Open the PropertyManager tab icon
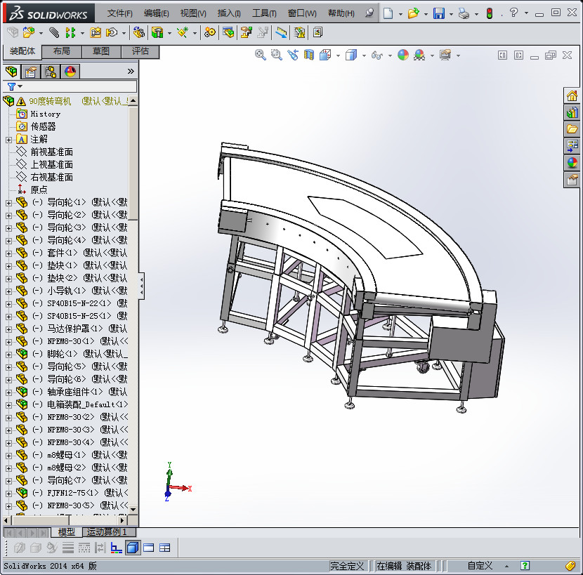The height and width of the screenshot is (575, 583). [x=31, y=72]
